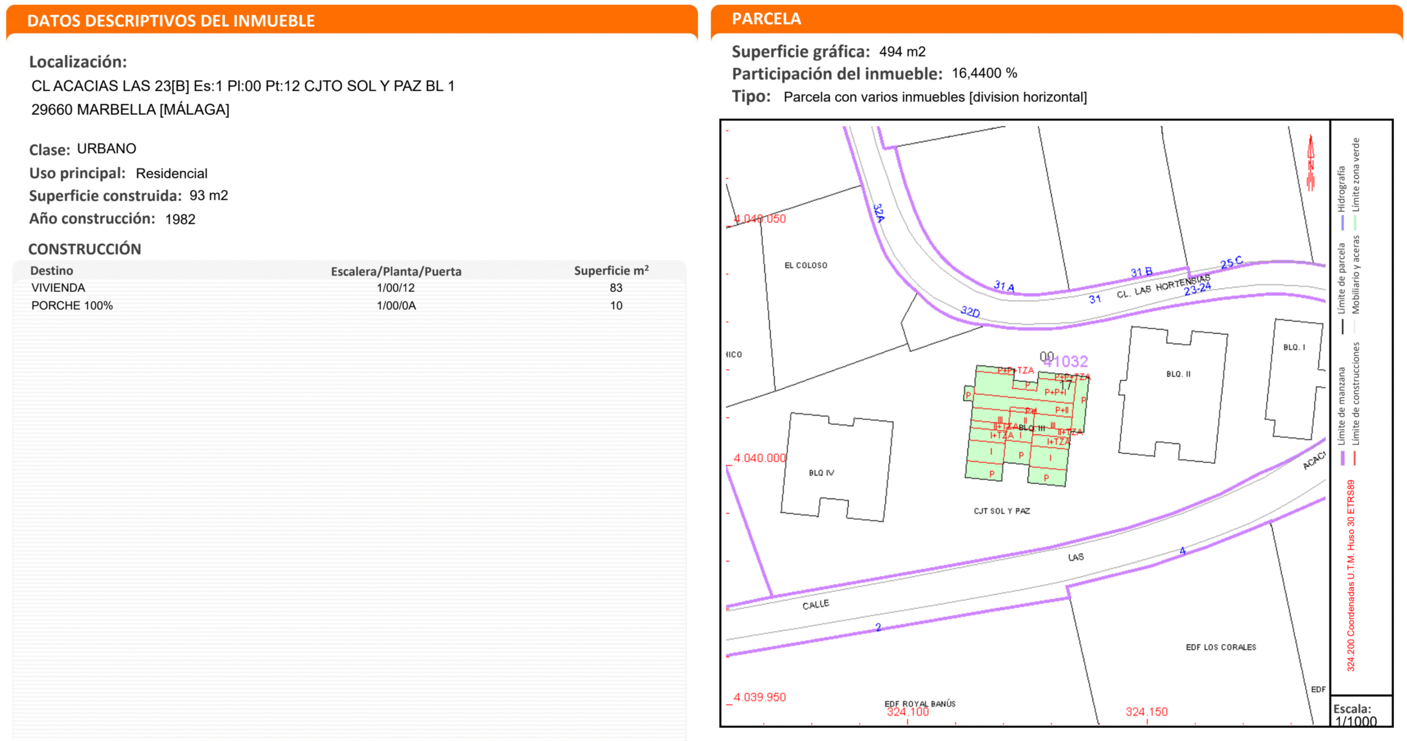Click the Superficie m² column header
The height and width of the screenshot is (741, 1407).
click(611, 271)
